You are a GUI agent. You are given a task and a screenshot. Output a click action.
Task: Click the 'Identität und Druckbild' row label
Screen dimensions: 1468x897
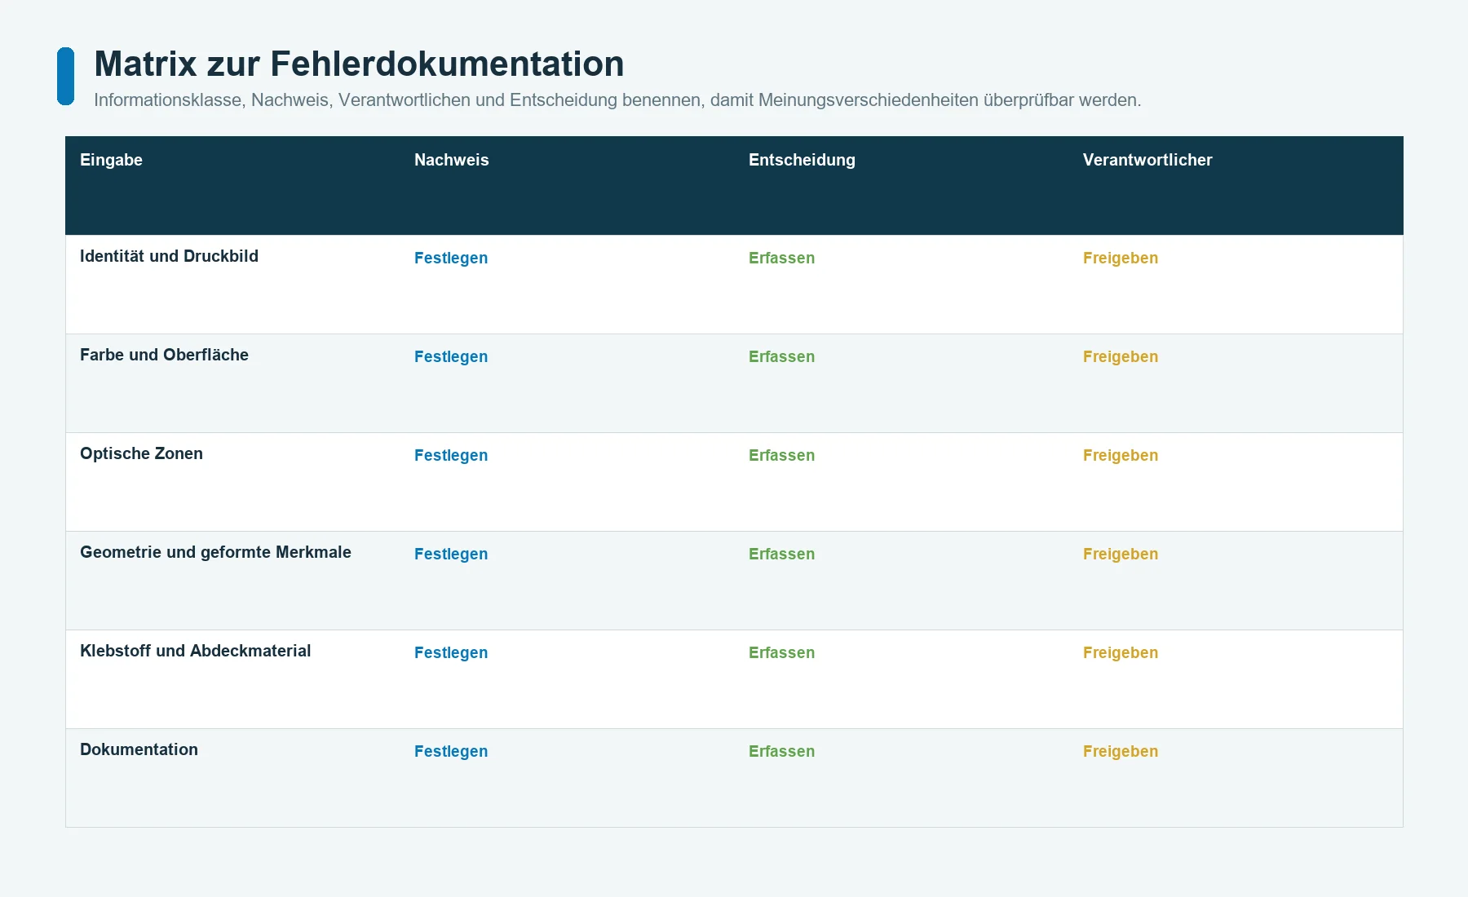pos(169,256)
